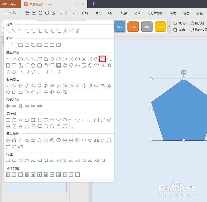Select the crescent moon shape
Screen dimensions: 207x202
pos(8,72)
